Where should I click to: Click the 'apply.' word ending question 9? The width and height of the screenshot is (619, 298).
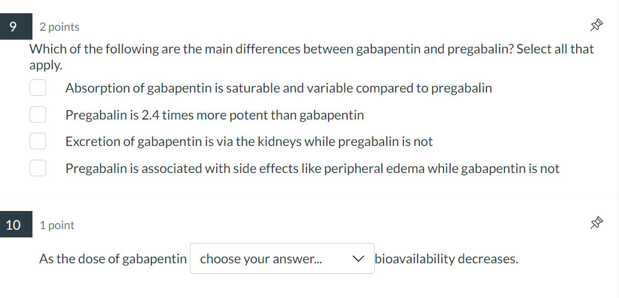[x=46, y=65]
